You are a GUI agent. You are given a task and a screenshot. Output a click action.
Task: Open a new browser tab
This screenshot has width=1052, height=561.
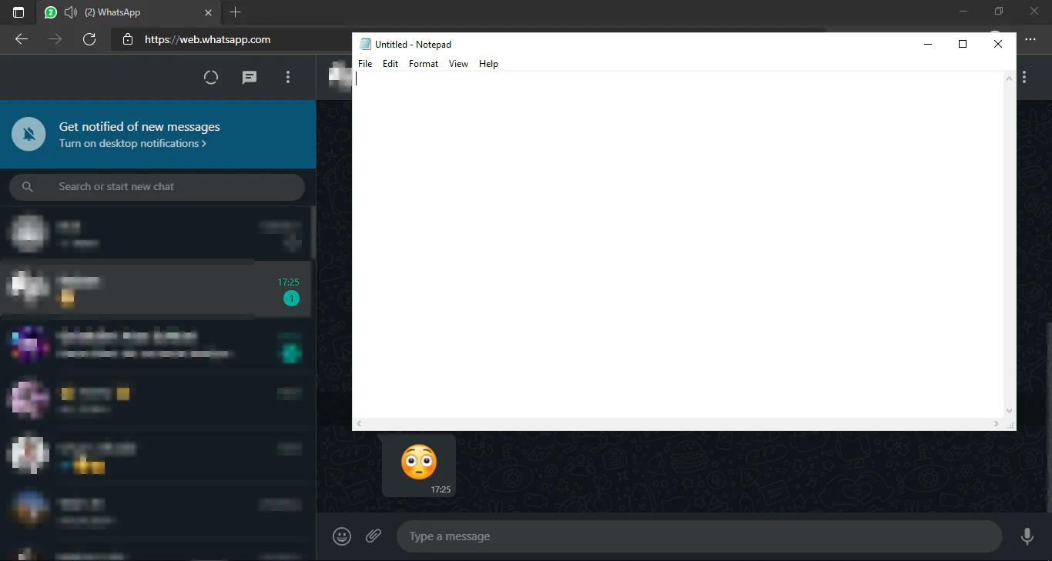[236, 12]
